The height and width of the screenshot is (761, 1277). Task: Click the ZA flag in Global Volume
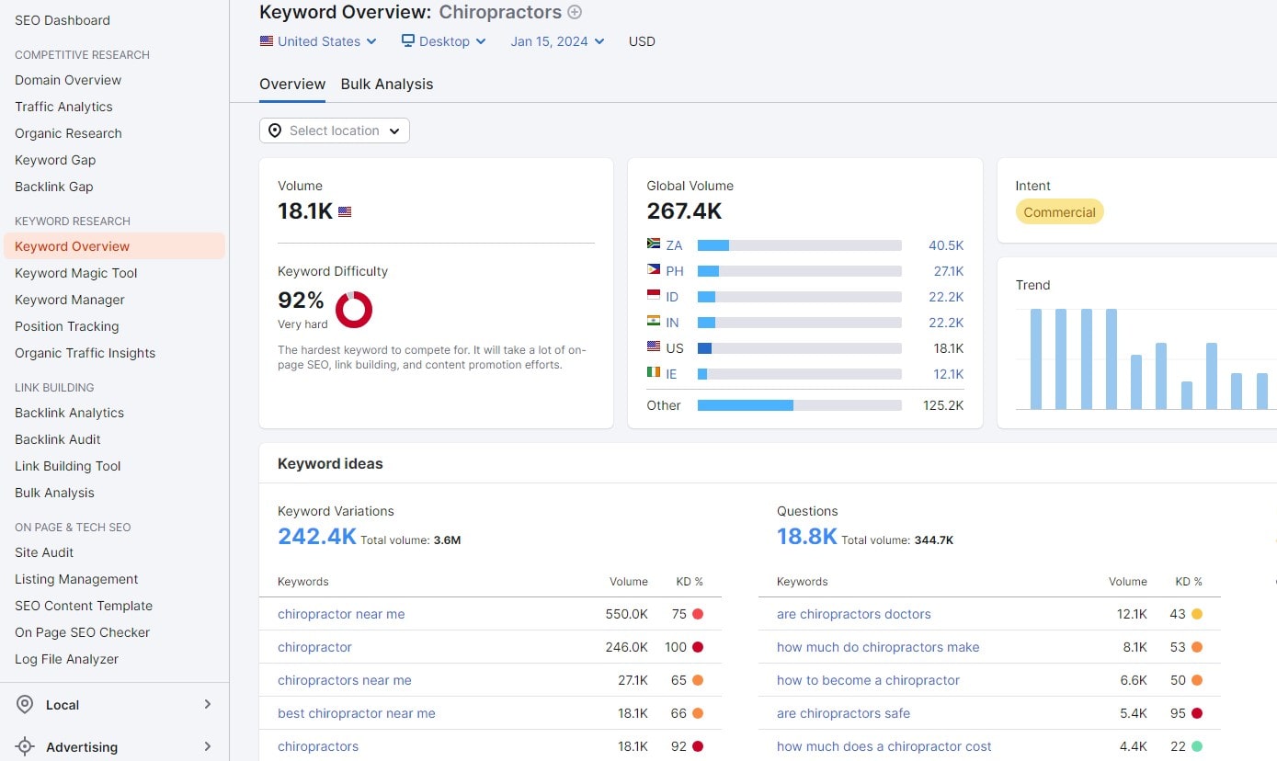click(x=654, y=244)
